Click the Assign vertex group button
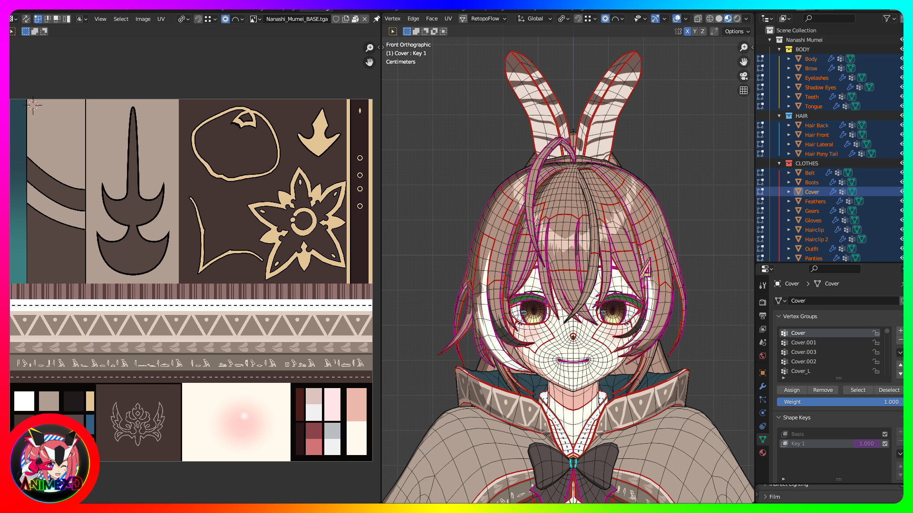This screenshot has height=513, width=913. (x=792, y=390)
